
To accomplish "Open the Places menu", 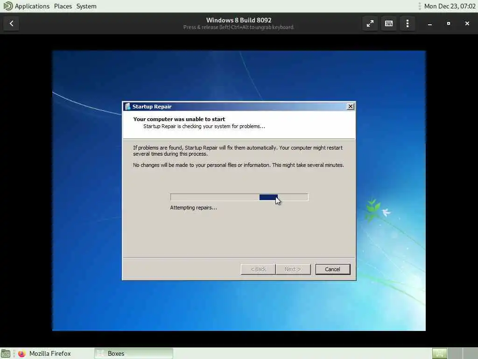I will pyautogui.click(x=63, y=6).
